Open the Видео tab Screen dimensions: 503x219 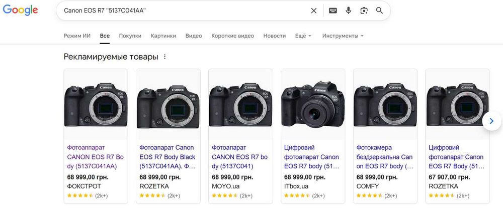(194, 36)
